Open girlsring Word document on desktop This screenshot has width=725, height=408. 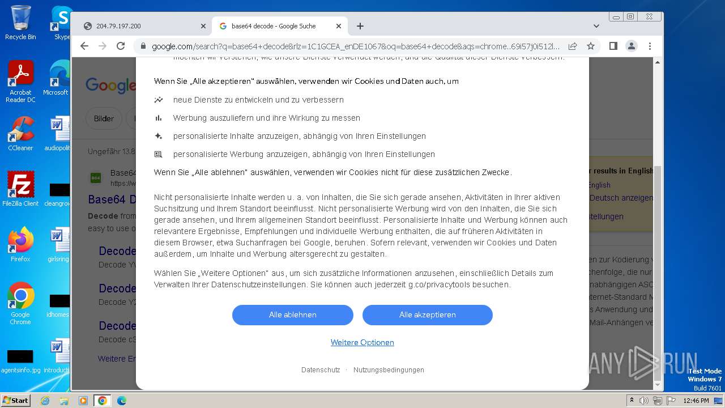point(58,245)
